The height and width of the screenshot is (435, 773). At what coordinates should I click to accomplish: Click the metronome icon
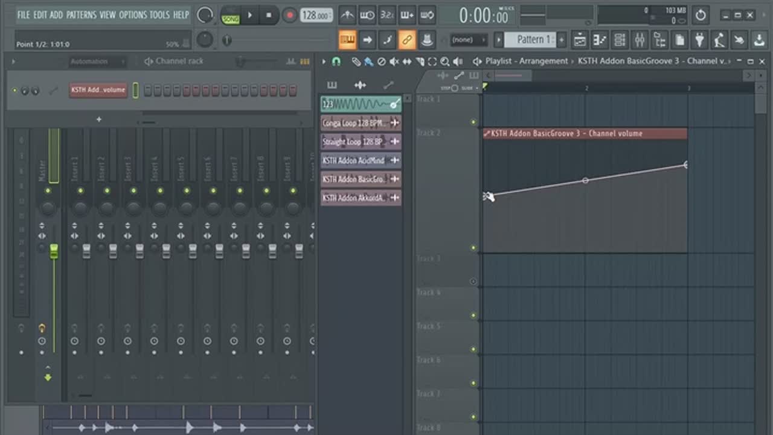(347, 15)
